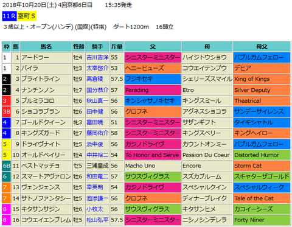Select horse name キングズガード
Image resolution: width=292 pixels, height=227 pixels.
(x=41, y=133)
